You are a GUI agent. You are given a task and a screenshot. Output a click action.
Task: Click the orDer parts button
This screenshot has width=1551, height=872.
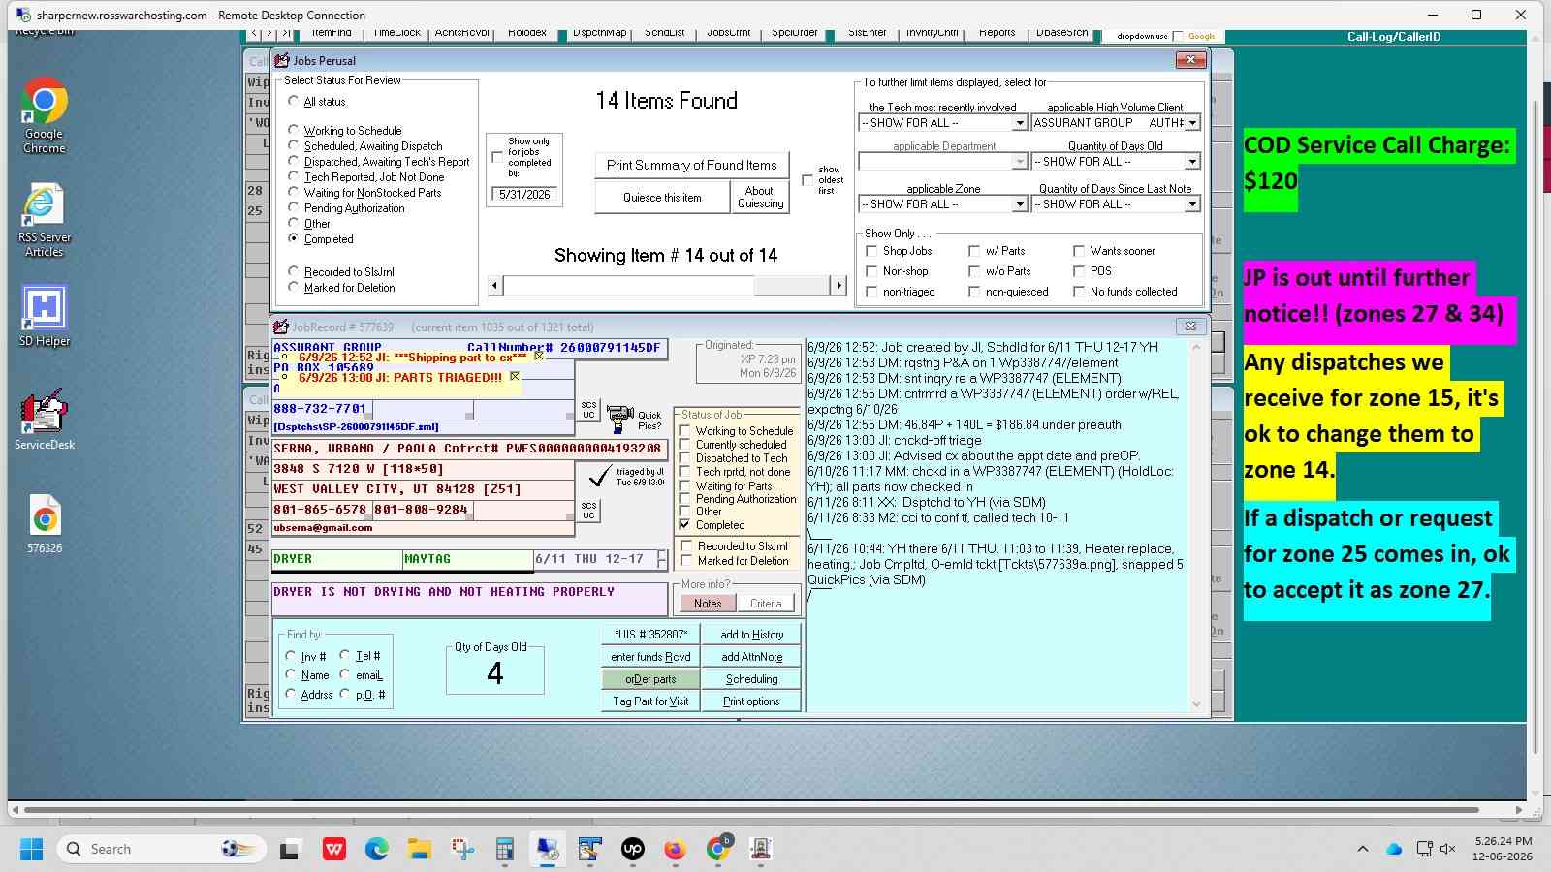[x=650, y=679]
